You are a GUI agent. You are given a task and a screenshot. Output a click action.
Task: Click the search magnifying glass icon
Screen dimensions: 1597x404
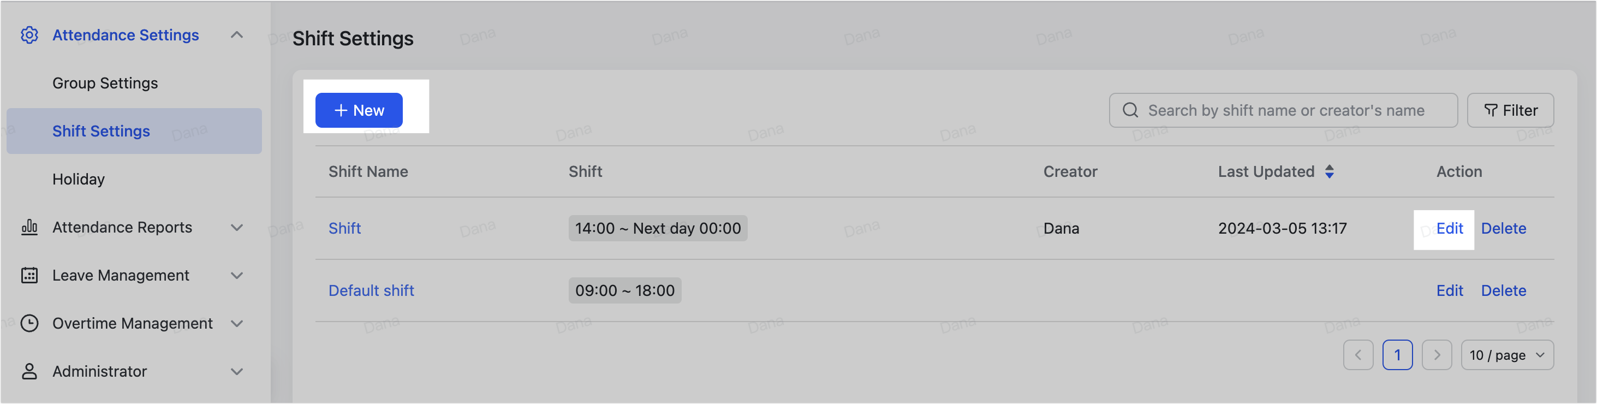click(x=1130, y=110)
